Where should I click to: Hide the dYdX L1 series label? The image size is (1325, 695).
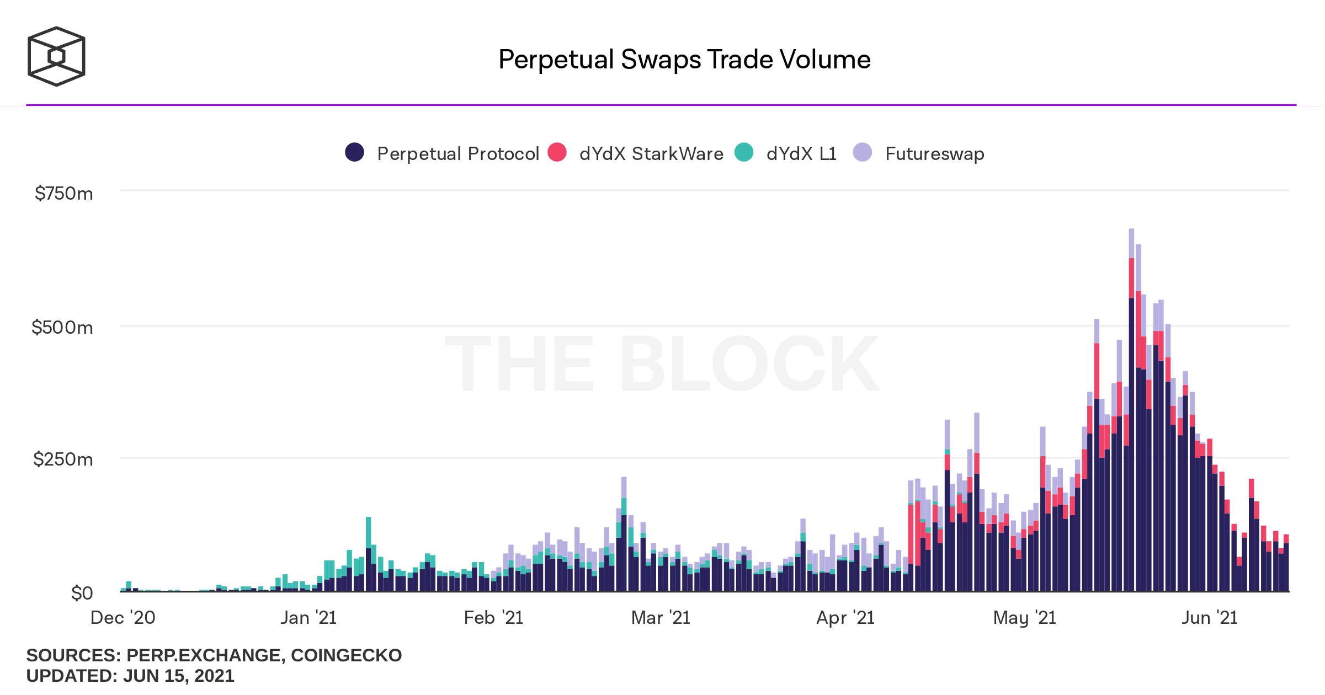[x=801, y=153]
